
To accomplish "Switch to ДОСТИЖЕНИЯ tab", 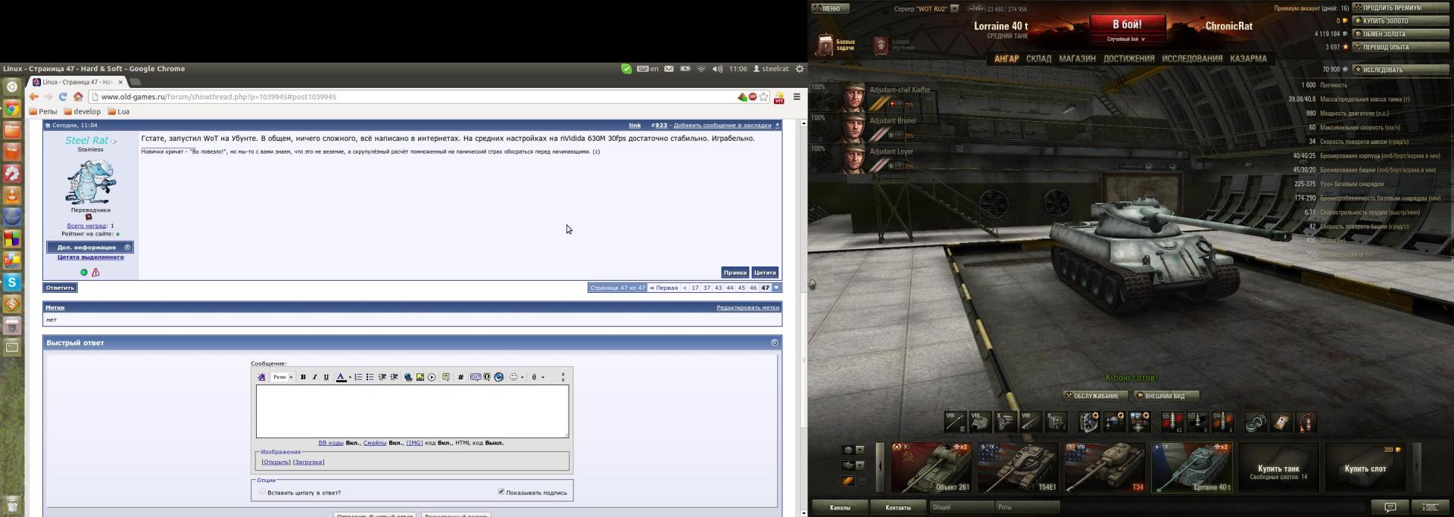I will [1128, 58].
